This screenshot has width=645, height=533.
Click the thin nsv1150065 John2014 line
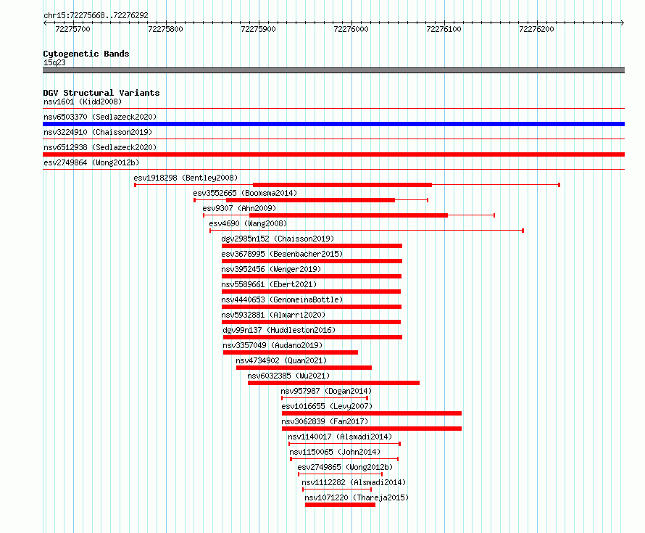(344, 459)
